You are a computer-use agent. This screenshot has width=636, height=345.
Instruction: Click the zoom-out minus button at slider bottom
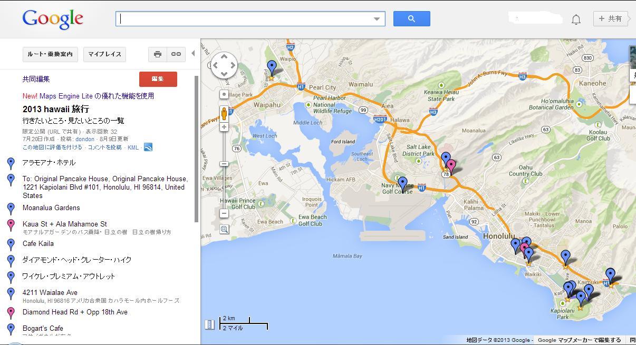(224, 213)
